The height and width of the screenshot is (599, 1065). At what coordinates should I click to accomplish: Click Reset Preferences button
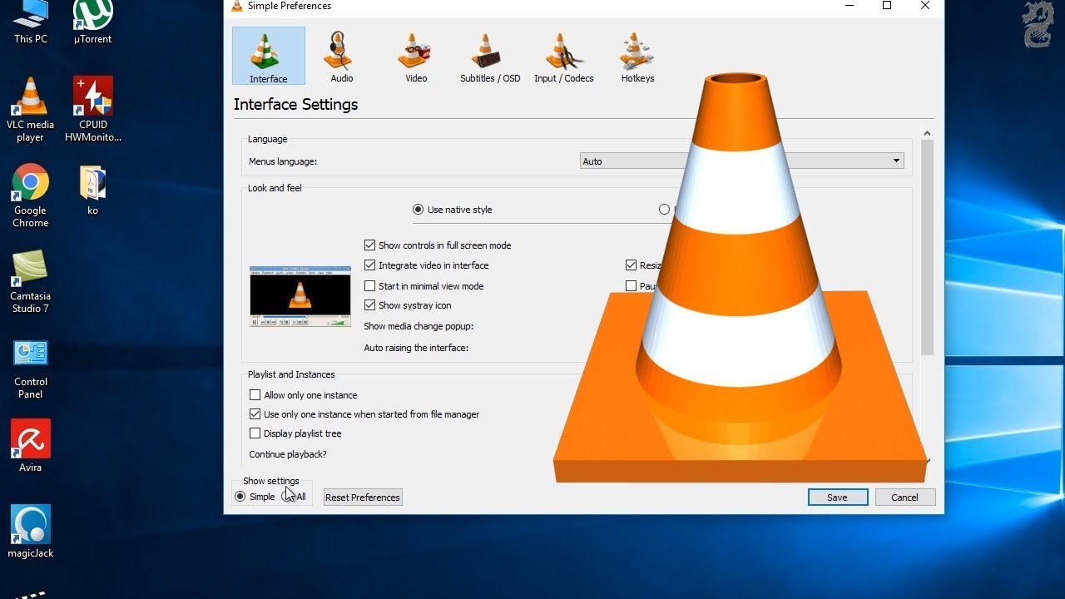coord(363,498)
